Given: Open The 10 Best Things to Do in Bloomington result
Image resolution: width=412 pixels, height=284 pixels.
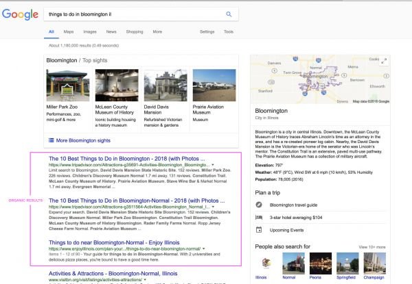Looking at the screenshot, I should point(126,159).
